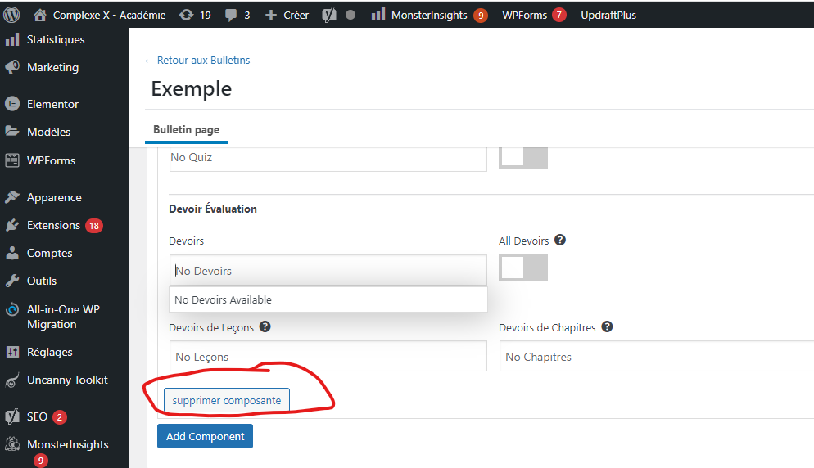
Task: Switch to the Bulletin page tab
Action: 186,130
